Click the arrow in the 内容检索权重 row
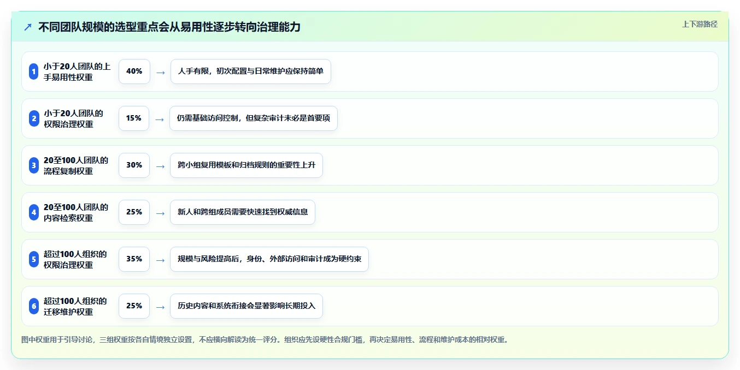 [160, 213]
